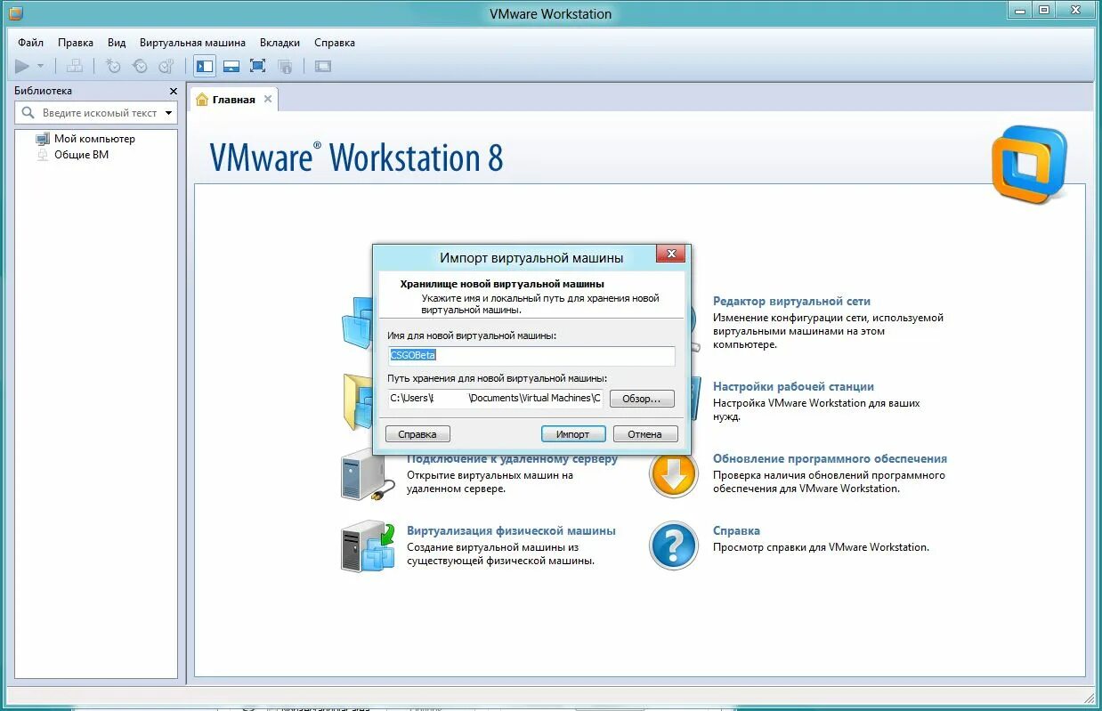
Task: Click the Отмена button
Action: (644, 434)
